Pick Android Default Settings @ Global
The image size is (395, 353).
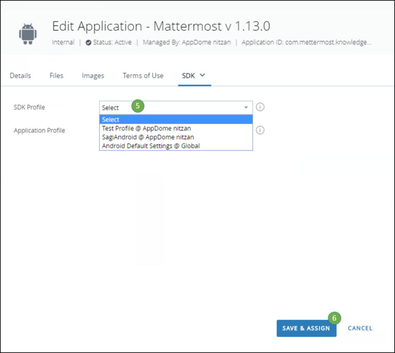(151, 146)
